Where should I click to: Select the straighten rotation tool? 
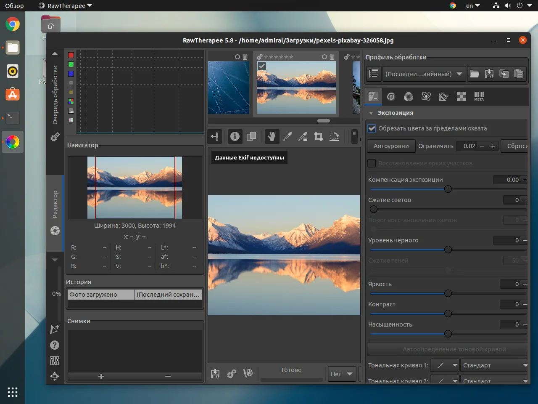click(x=334, y=136)
